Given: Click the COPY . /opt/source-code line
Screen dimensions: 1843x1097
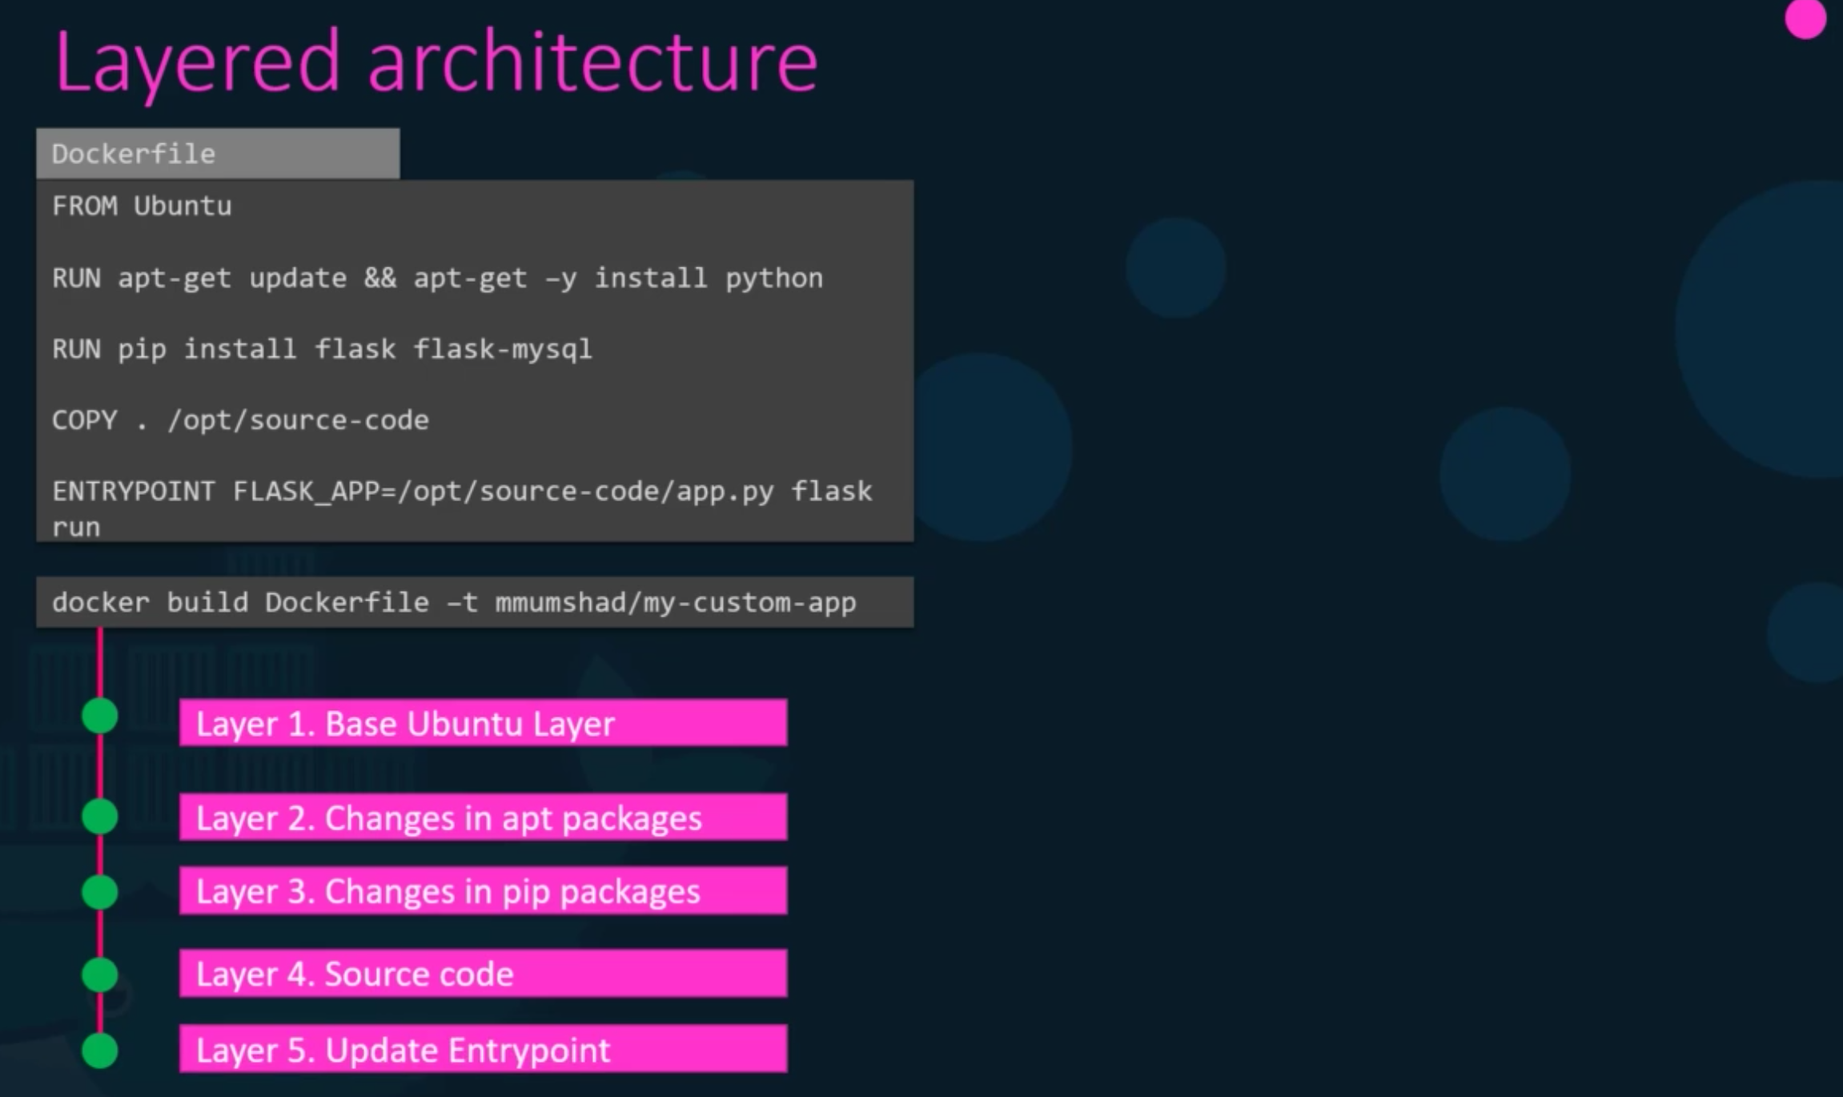Looking at the screenshot, I should pyautogui.click(x=240, y=420).
